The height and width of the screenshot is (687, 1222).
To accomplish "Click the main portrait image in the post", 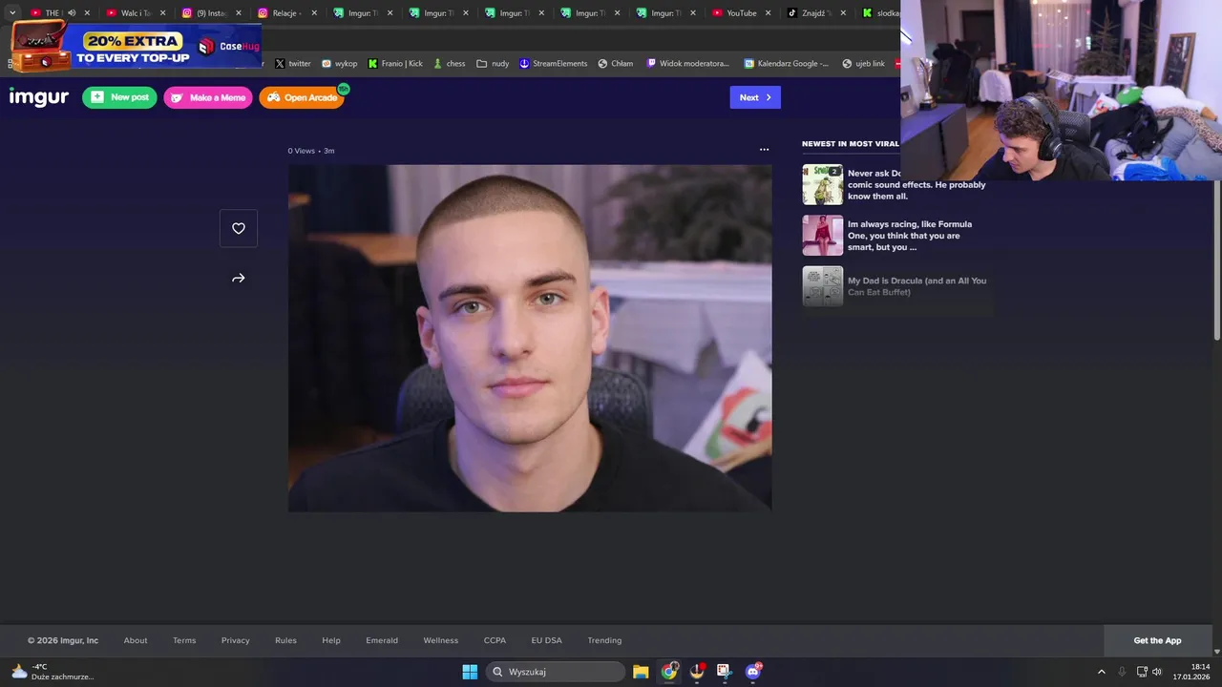I will tap(530, 338).
